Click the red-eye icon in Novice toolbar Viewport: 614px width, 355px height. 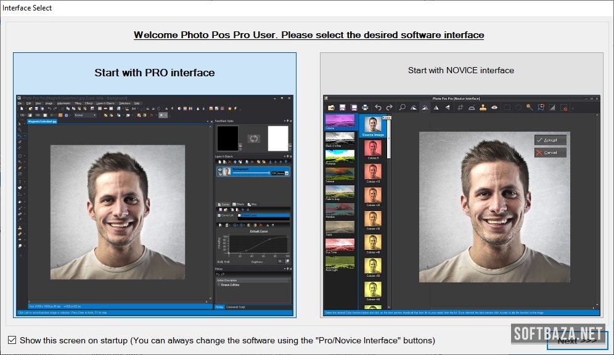tap(494, 107)
